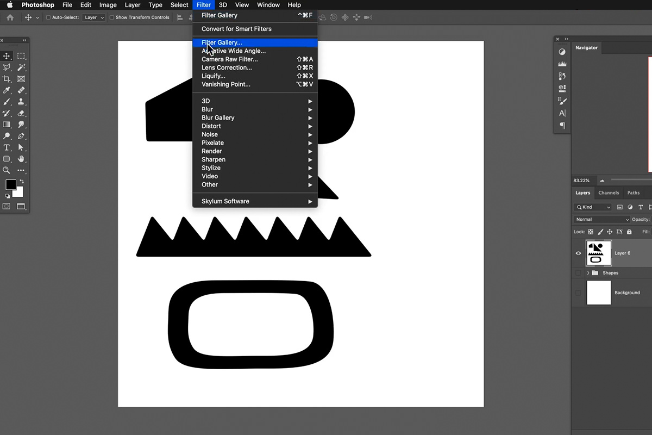Show the Shapes group visibility box
Image resolution: width=652 pixels, height=435 pixels.
578,273
